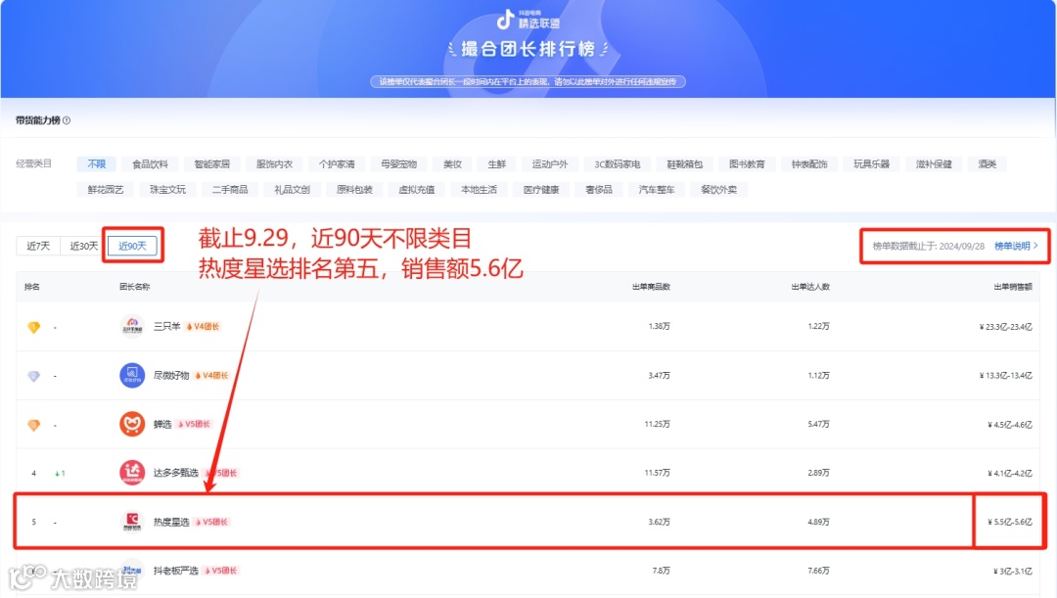The height and width of the screenshot is (598, 1057).
Task: Select the 服饰内衣 category filter
Action: pos(274,163)
